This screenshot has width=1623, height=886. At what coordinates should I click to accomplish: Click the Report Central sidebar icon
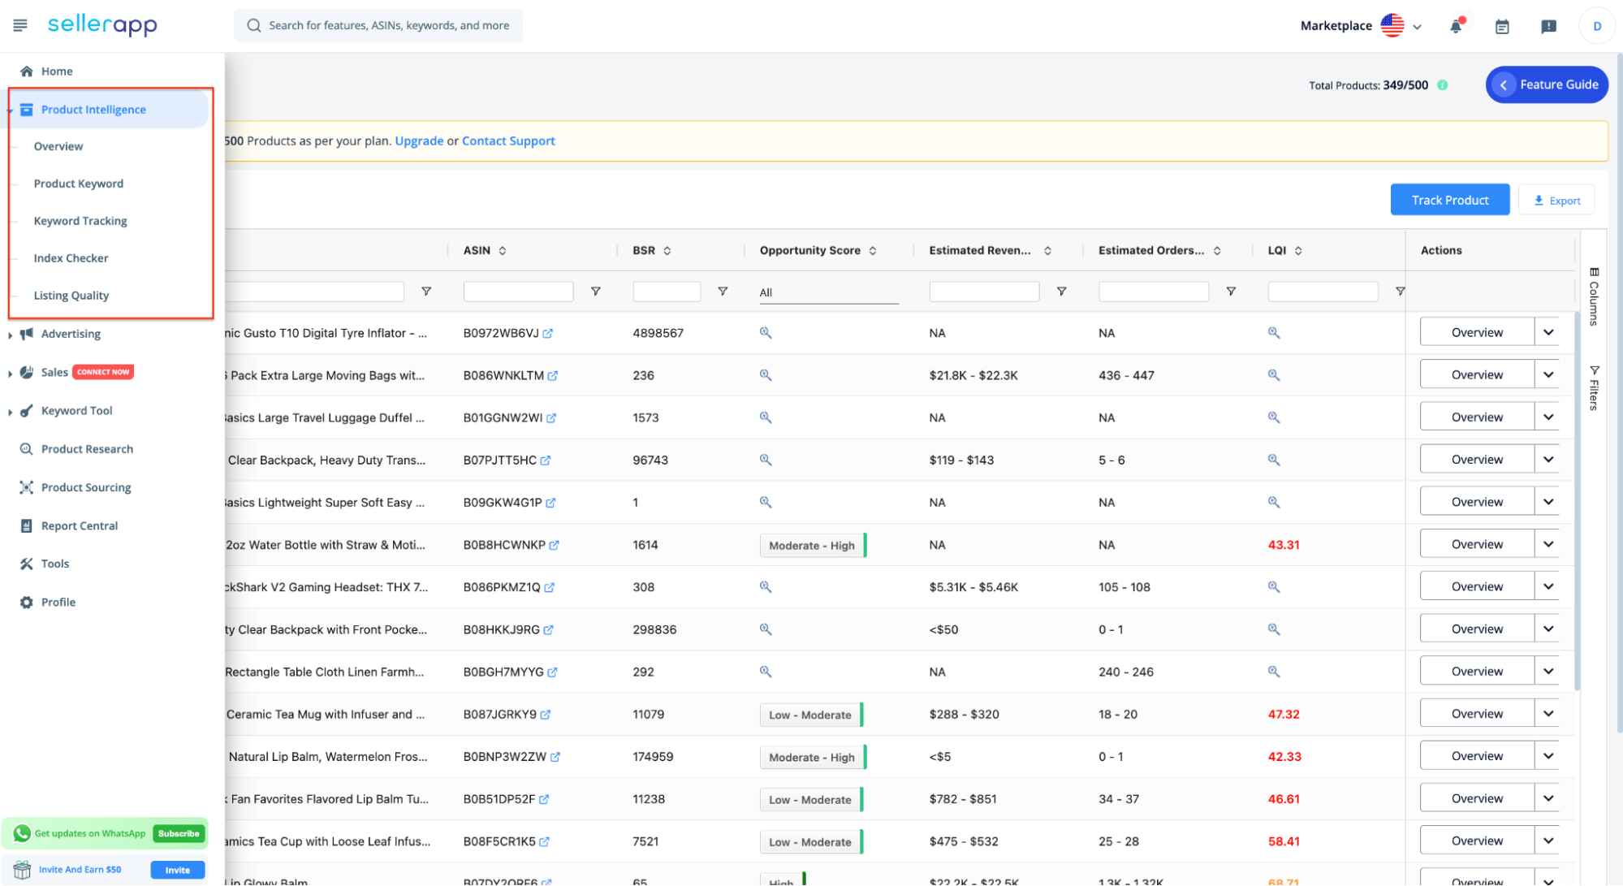click(25, 525)
